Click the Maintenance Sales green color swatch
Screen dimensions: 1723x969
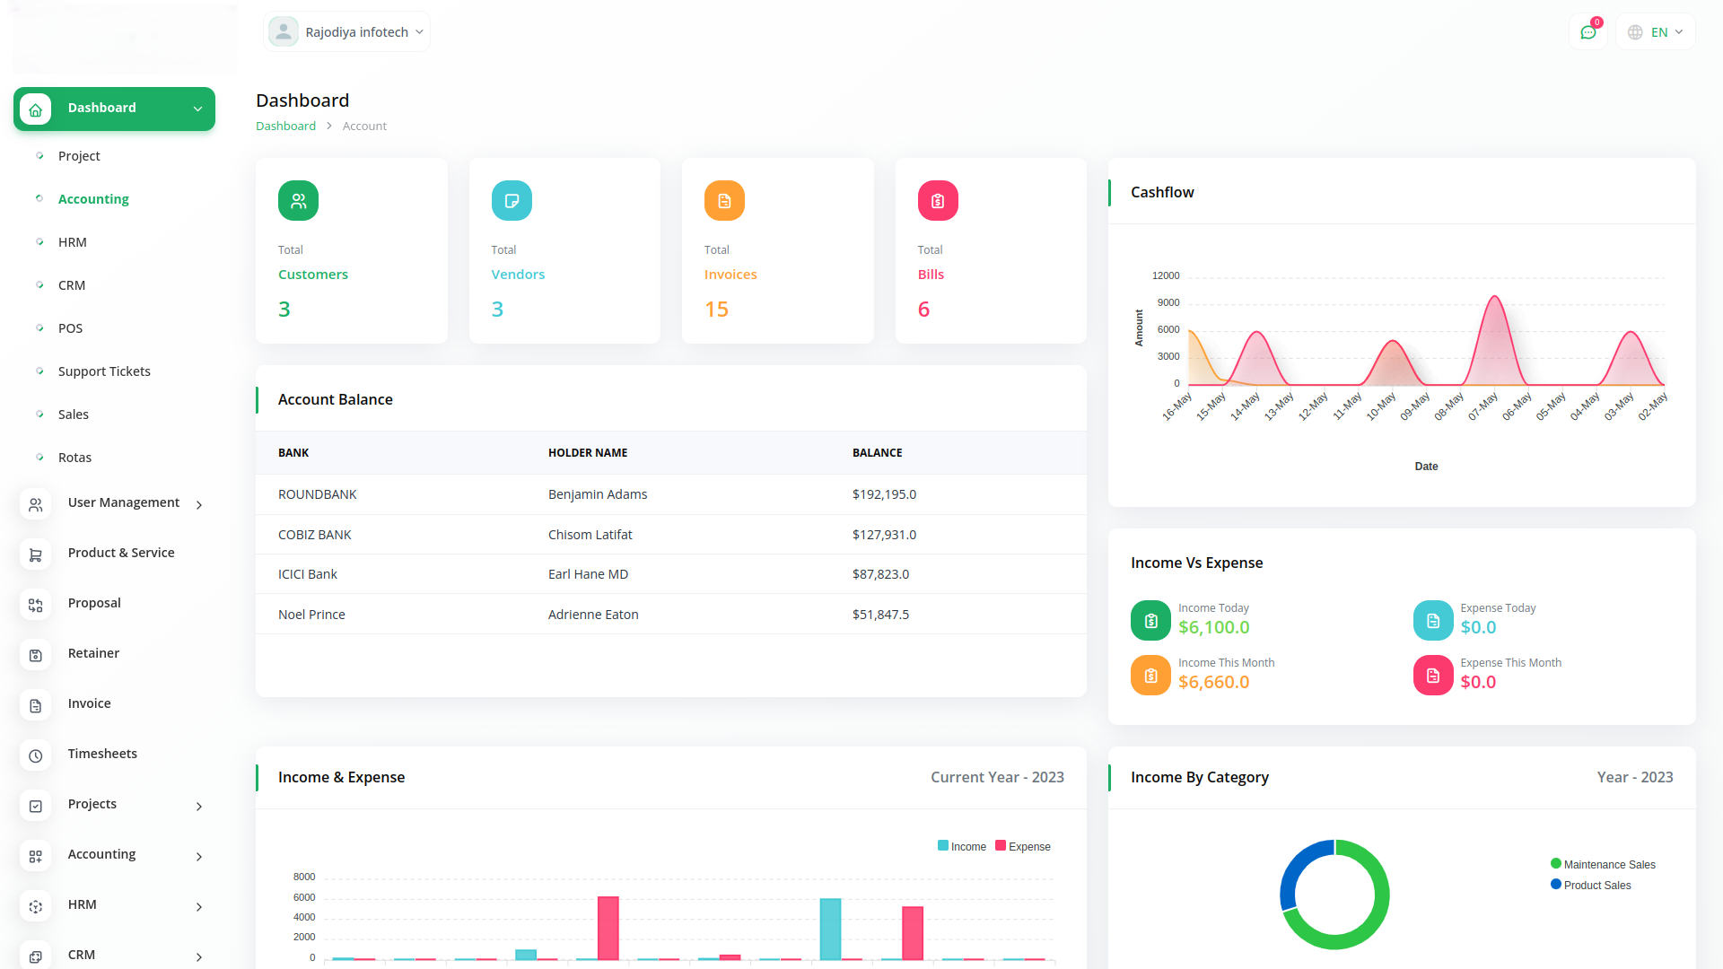[x=1557, y=863]
